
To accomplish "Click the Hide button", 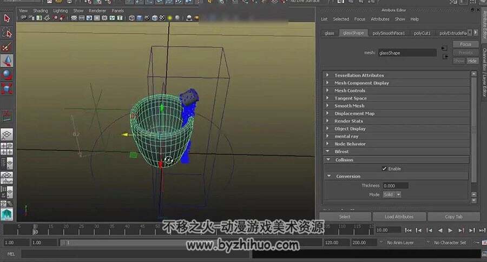I will point(472,61).
